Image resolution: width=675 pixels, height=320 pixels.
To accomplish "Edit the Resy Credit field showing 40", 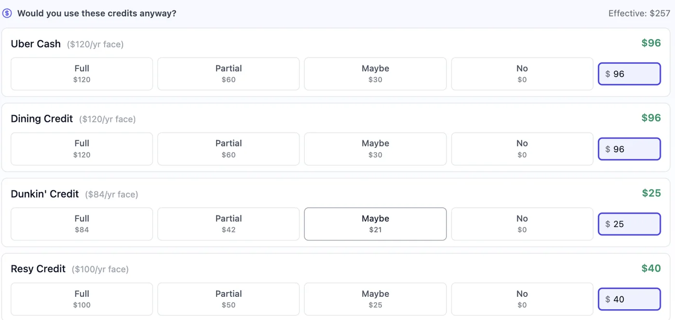I will [629, 299].
